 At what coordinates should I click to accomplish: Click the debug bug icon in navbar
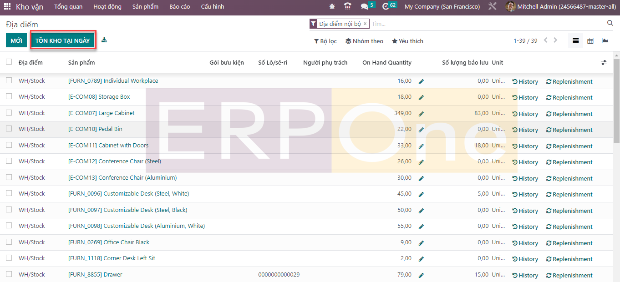point(332,7)
